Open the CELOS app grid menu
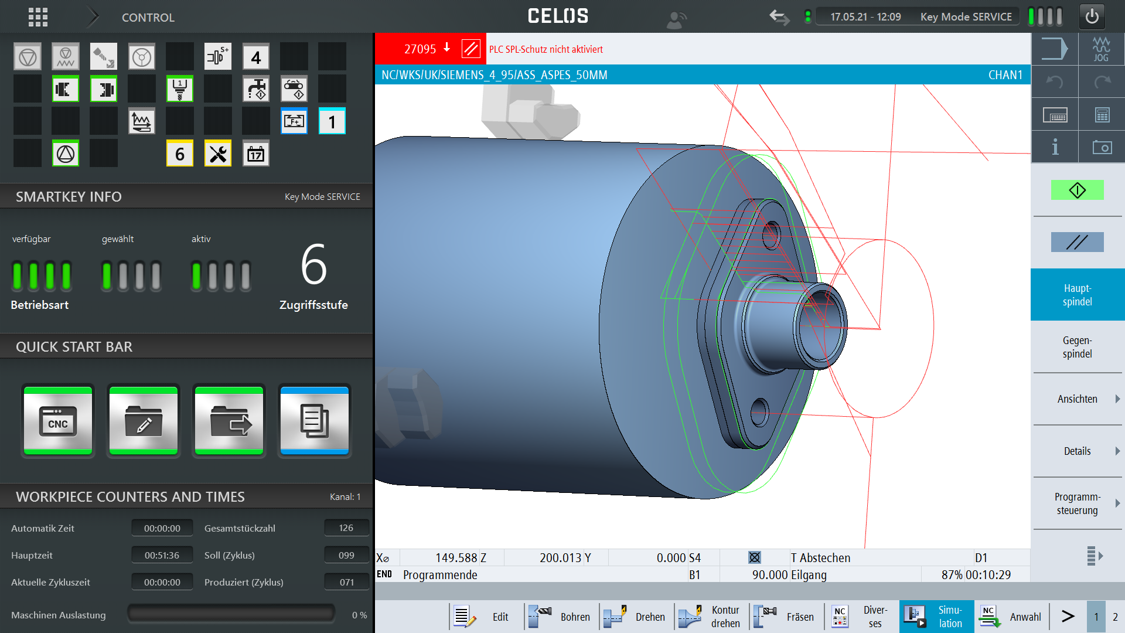 point(38,17)
